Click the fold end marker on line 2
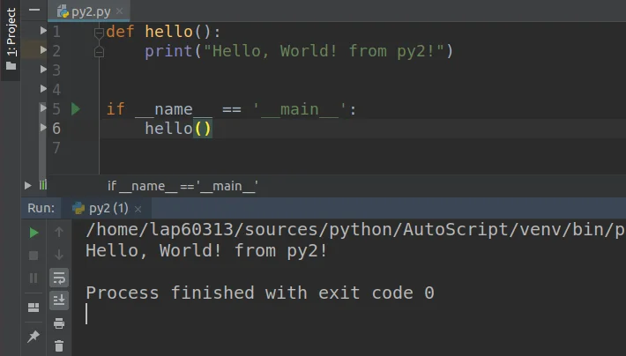 (x=99, y=52)
